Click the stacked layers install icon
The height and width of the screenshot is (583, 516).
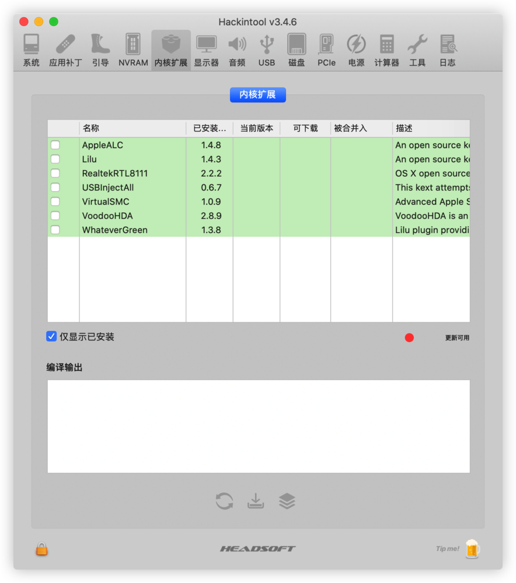pyautogui.click(x=287, y=501)
